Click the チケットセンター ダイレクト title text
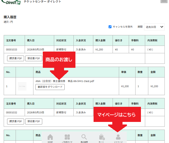169x143 pixels. click(x=42, y=1)
